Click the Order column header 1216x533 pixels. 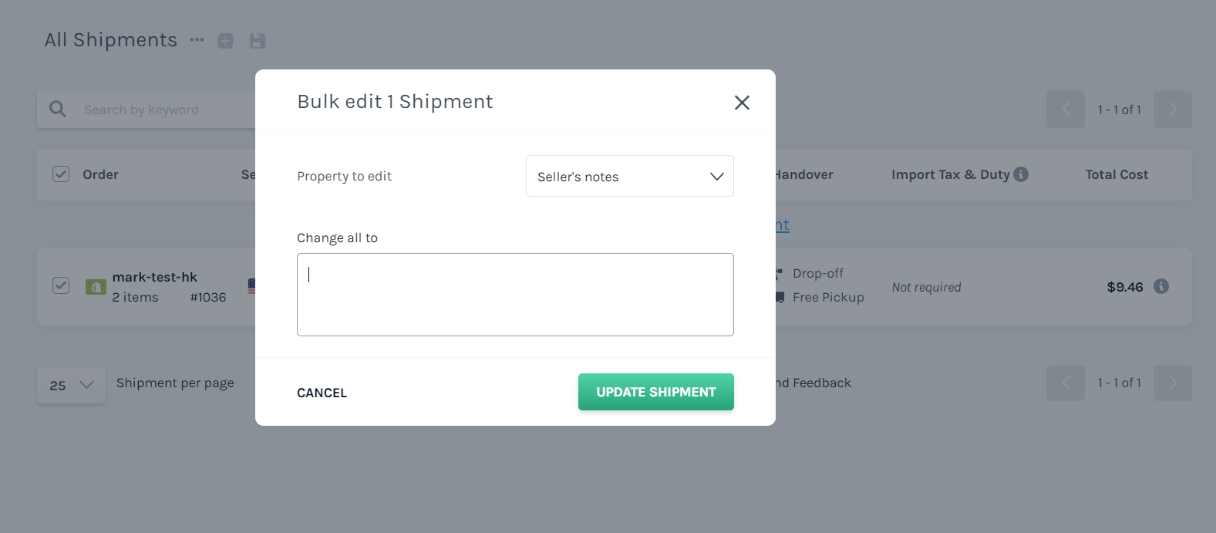[100, 174]
